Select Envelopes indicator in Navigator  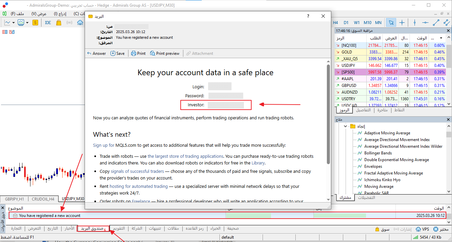pyautogui.click(x=373, y=166)
